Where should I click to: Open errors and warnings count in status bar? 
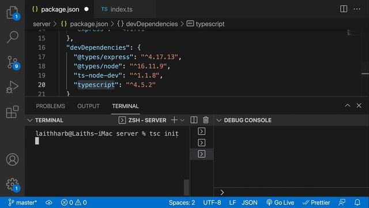(74, 202)
